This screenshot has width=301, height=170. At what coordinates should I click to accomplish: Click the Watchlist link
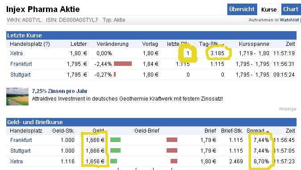(289, 20)
